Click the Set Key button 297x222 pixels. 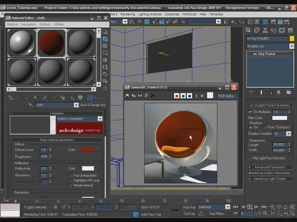click(190, 214)
